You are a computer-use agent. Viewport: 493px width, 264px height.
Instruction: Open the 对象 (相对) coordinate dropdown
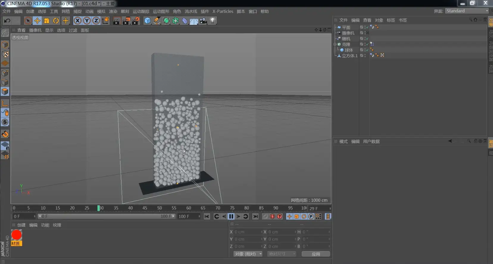click(x=248, y=254)
